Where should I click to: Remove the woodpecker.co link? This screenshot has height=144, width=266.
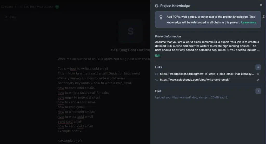(258, 74)
